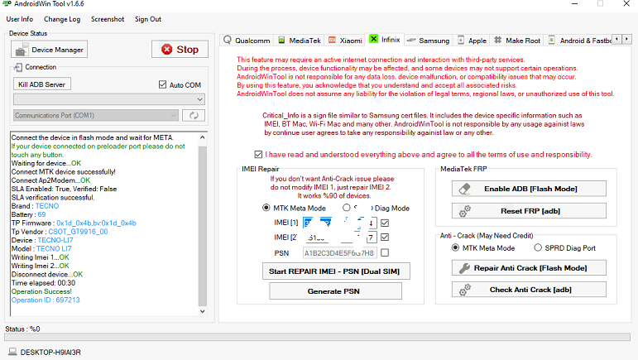638x360 pixels.
Task: Open the Make Root tab
Action: 517,40
